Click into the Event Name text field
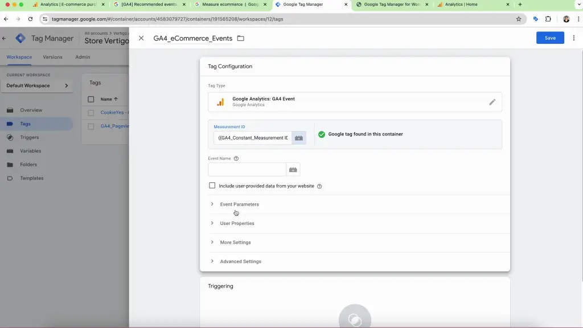Viewport: 583px width, 328px height. click(x=247, y=170)
